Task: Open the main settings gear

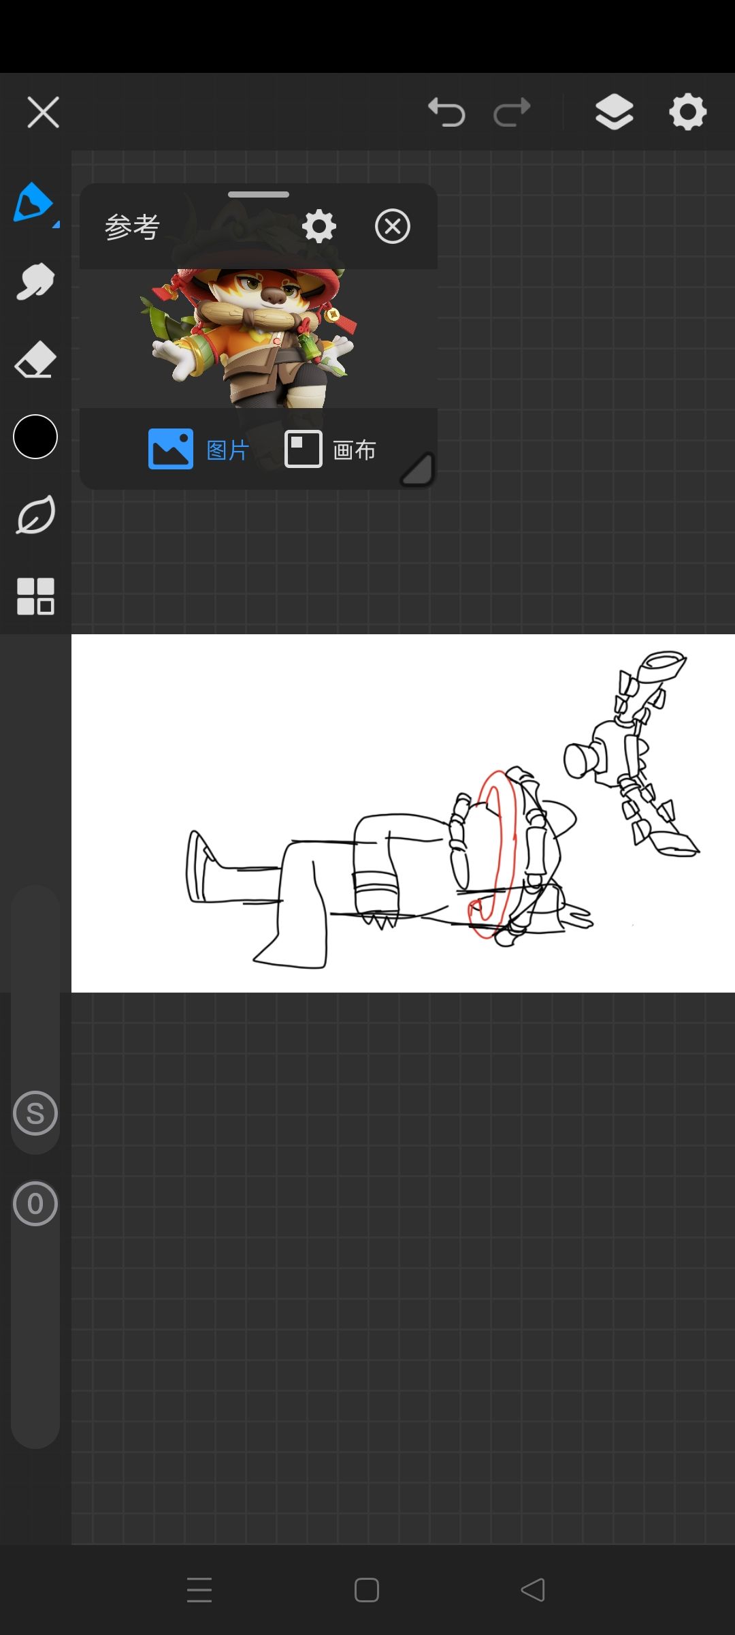Action: [688, 112]
